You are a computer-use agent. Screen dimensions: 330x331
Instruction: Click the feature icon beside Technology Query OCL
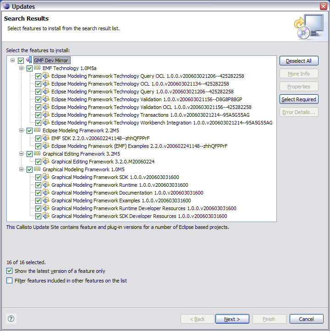tap(46, 76)
